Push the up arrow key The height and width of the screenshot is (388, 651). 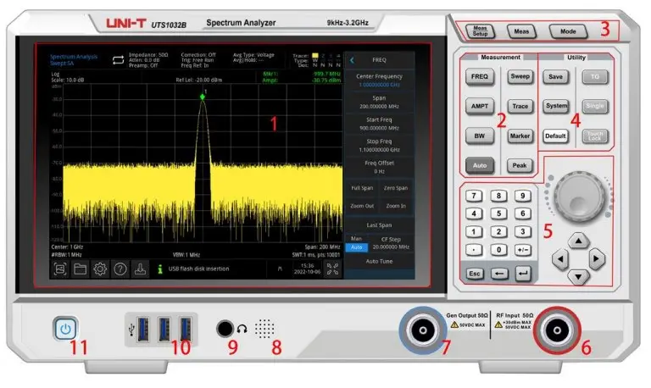click(578, 241)
